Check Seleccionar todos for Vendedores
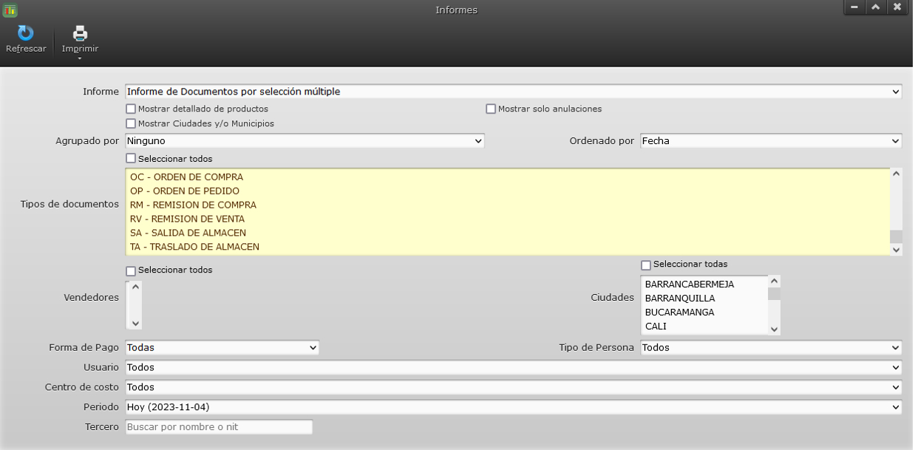 click(131, 269)
